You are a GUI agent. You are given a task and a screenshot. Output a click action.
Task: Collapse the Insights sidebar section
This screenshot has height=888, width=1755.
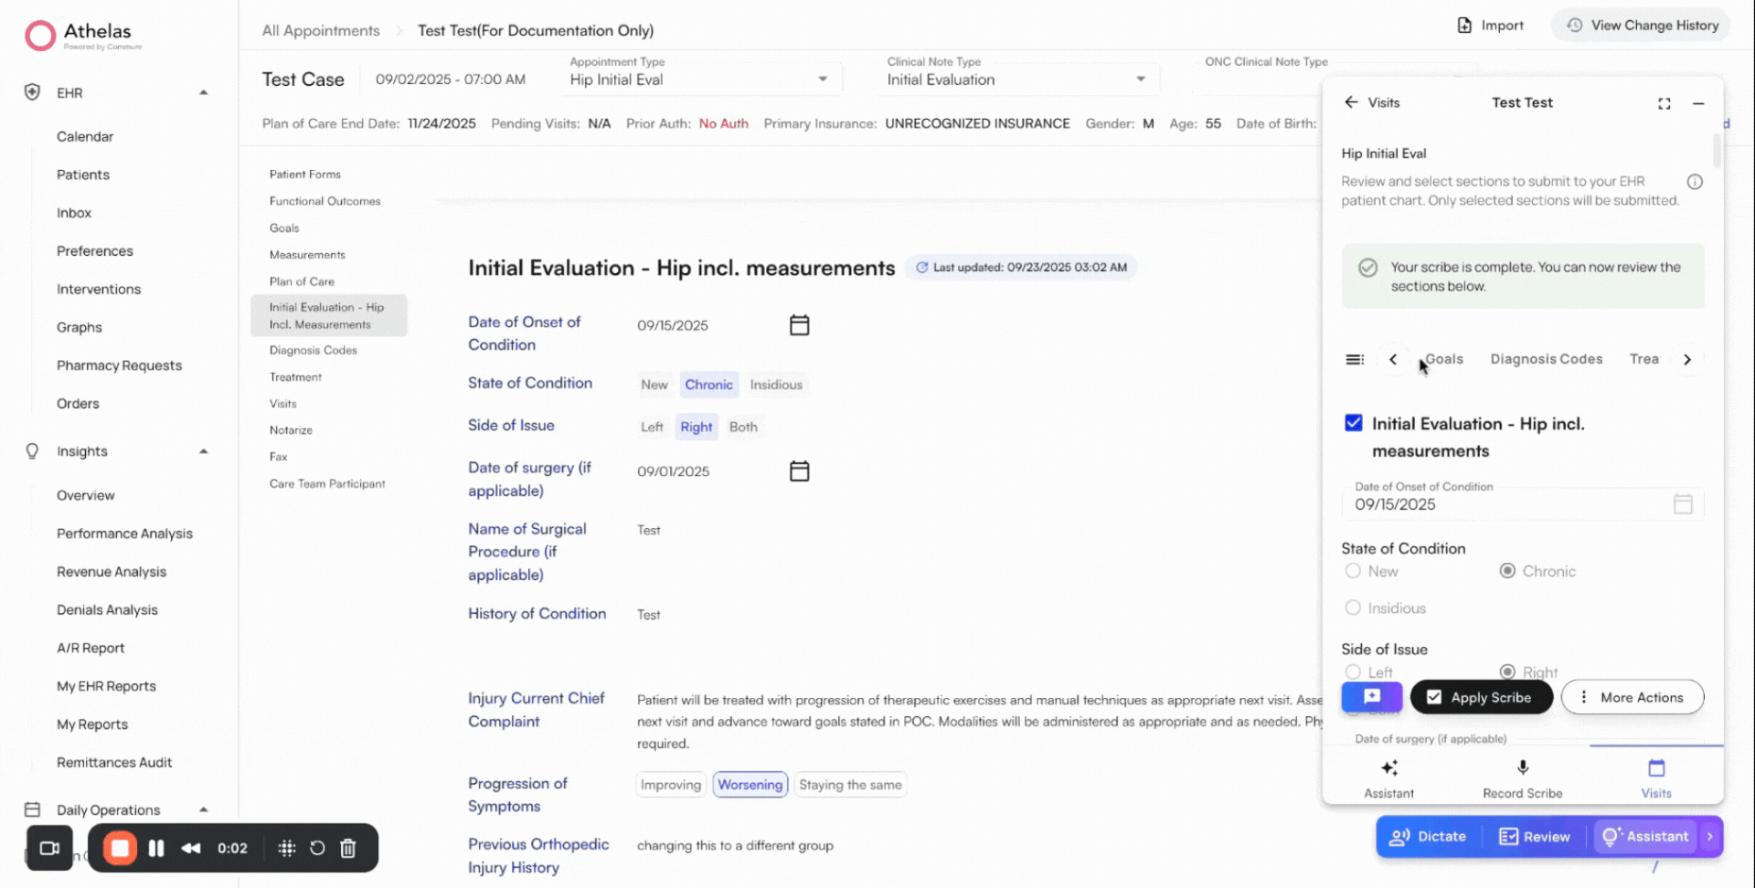pyautogui.click(x=203, y=451)
